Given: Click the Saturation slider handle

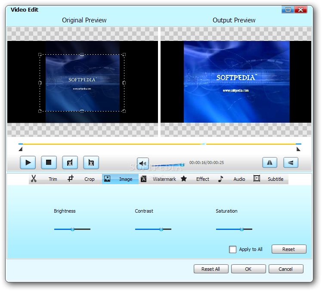Looking at the screenshot, I should point(242,229).
